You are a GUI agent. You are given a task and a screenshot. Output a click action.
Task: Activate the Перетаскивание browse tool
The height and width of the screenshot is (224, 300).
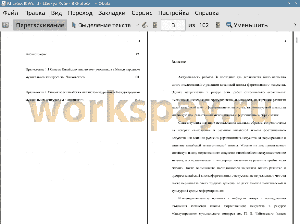coord(40,25)
